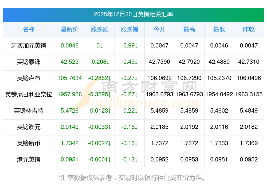Select the 英镑新币 row name

coord(29,143)
